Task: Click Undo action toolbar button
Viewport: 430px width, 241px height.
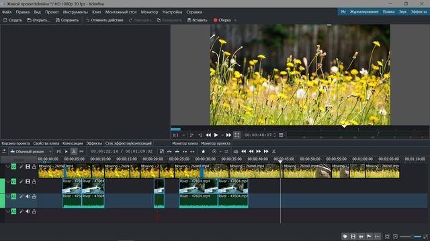Action: pos(105,20)
